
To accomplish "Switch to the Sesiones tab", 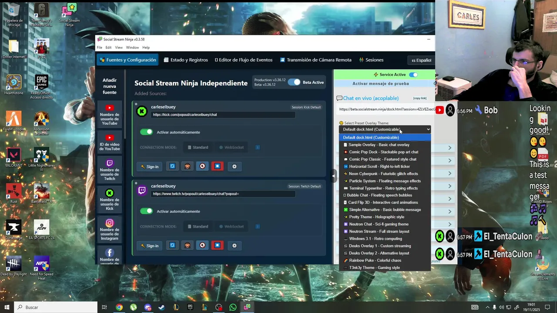I will tap(371, 60).
